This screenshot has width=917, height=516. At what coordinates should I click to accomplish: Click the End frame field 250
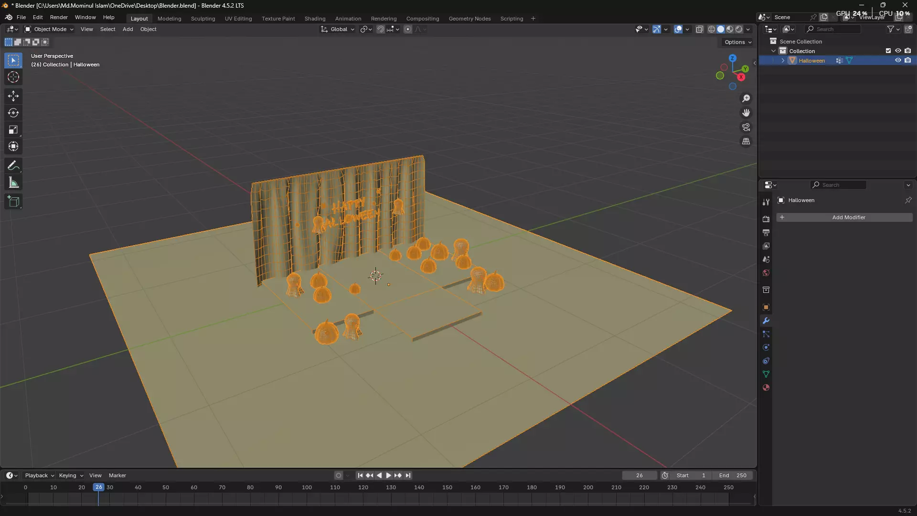tap(733, 475)
